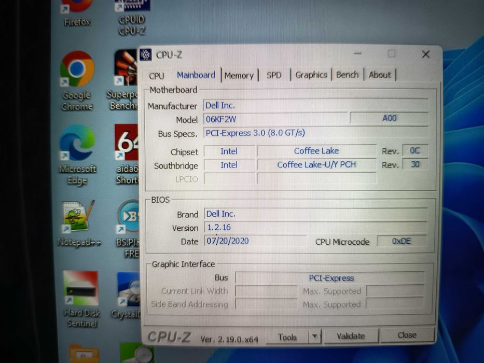484x363 pixels.
Task: Open the Graphics tab
Action: (311, 75)
